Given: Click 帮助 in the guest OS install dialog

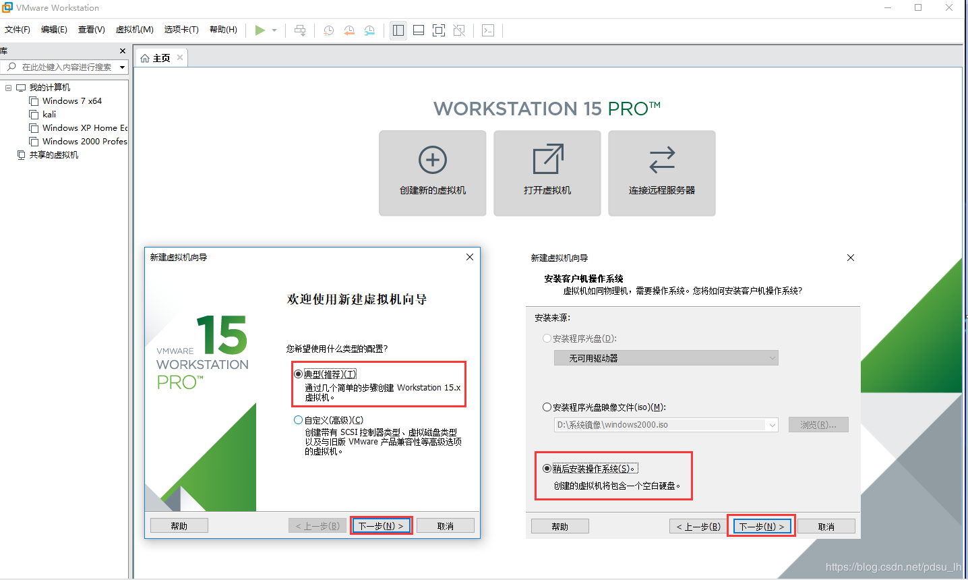Looking at the screenshot, I should [560, 527].
